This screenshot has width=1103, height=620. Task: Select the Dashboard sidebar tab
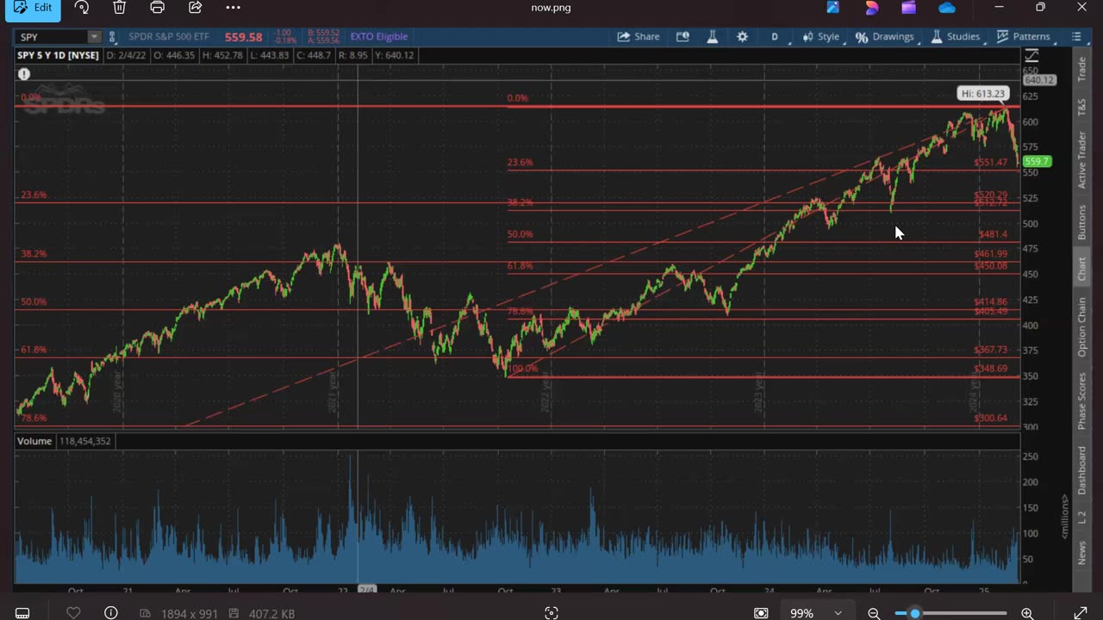pos(1082,471)
